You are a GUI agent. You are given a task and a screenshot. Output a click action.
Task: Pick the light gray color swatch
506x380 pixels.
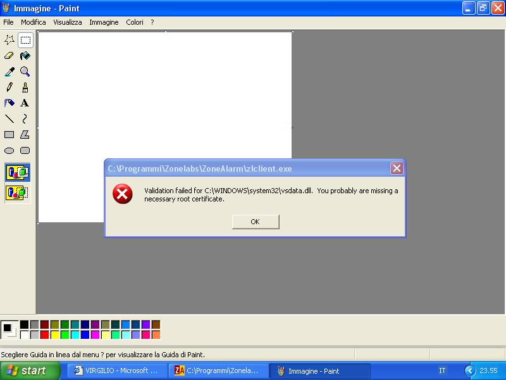coord(35,334)
